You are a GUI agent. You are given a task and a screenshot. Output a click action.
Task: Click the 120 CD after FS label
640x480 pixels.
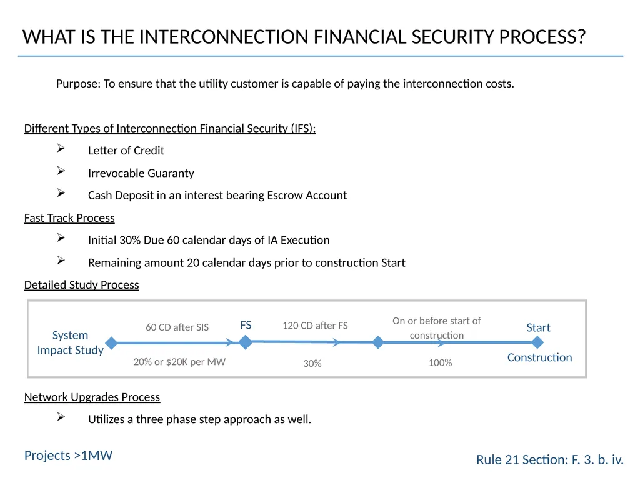point(315,326)
